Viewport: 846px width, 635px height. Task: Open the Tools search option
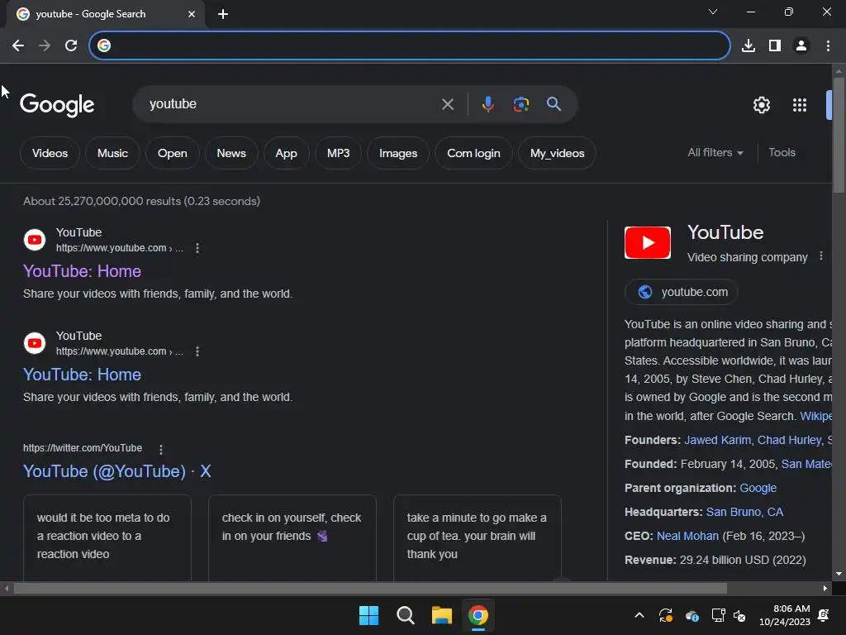click(782, 153)
